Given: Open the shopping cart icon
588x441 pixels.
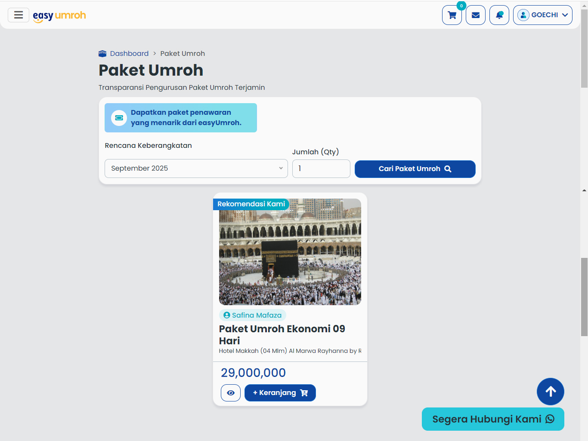Looking at the screenshot, I should [x=452, y=15].
